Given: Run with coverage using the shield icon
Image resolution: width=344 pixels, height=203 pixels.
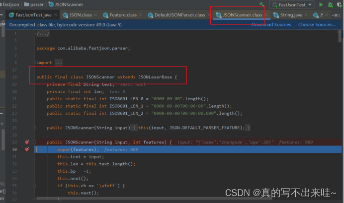Looking at the screenshot, I should coord(340,4).
